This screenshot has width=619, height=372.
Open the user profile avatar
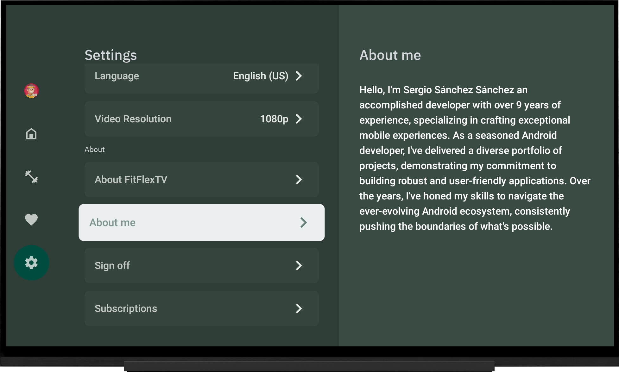click(x=31, y=91)
